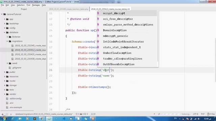Click the tree view horizontal scrollbar
This screenshot has width=216, height=121.
17,111
